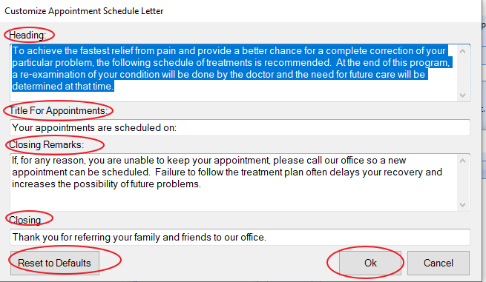Click up arrow of Closing Remarks scrollbar
Image resolution: width=486 pixels, height=282 pixels.
[462, 161]
